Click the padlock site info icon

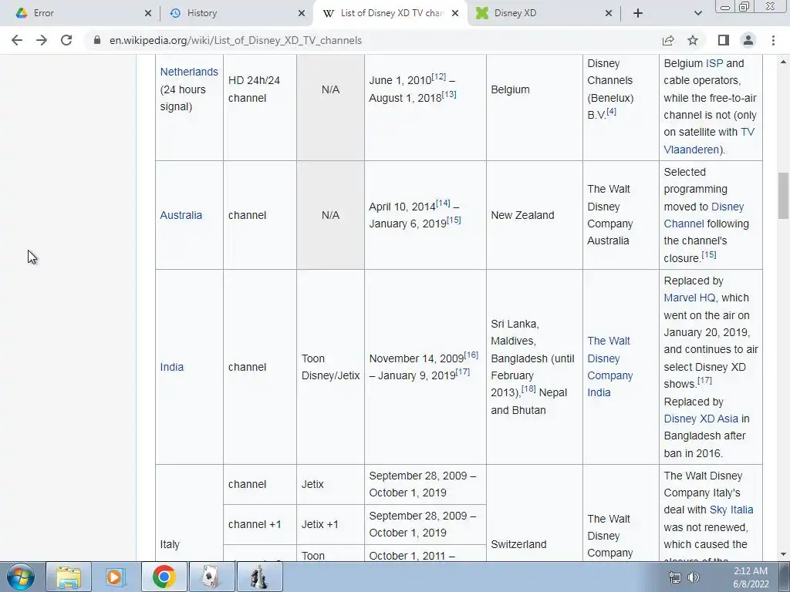[x=96, y=40]
